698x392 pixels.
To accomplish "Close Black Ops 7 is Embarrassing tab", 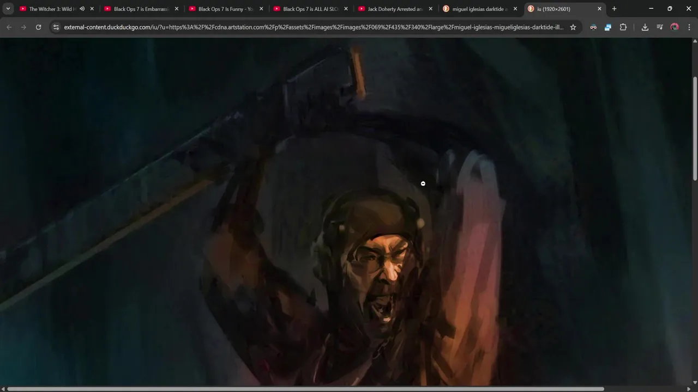I will click(176, 9).
